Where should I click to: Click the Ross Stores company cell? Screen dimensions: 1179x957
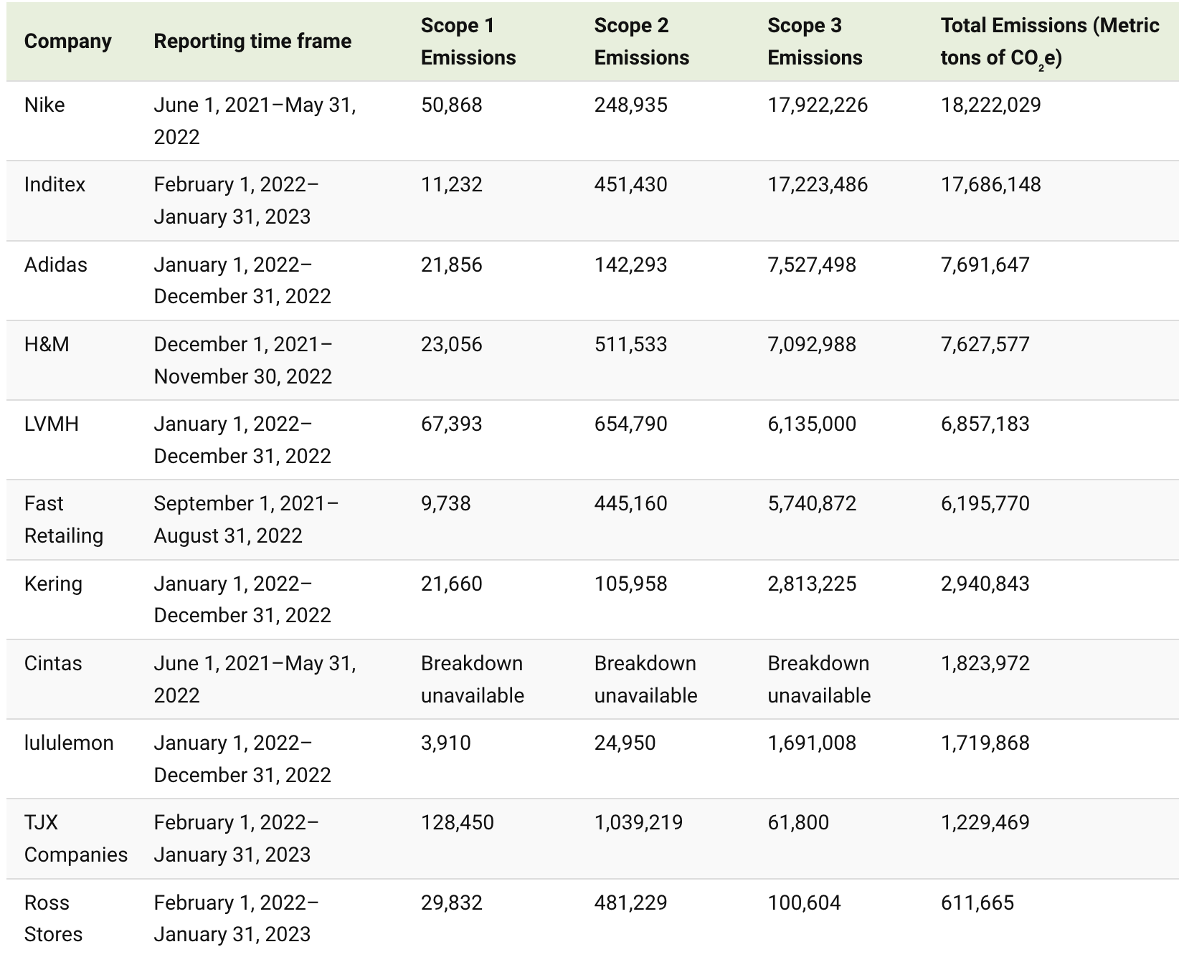coord(54,919)
